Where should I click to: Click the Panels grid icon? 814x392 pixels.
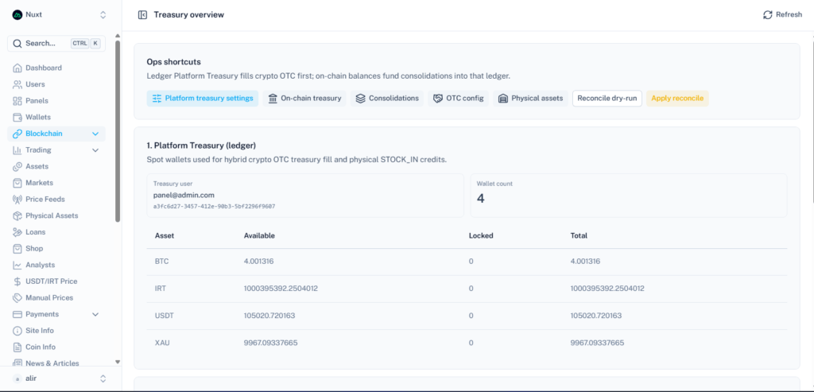click(17, 101)
